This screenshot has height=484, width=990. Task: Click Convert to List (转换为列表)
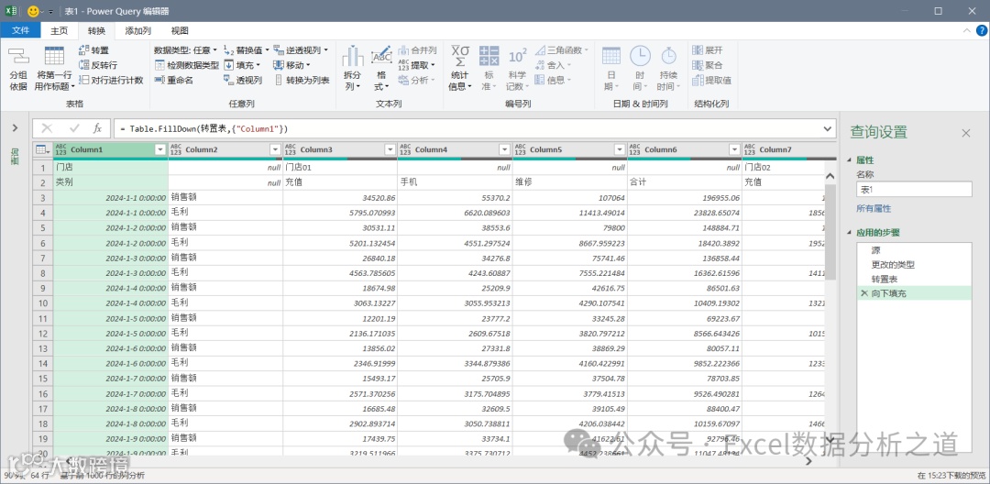[x=302, y=80]
